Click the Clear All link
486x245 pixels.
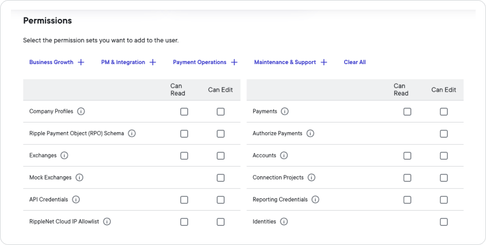[x=354, y=62]
